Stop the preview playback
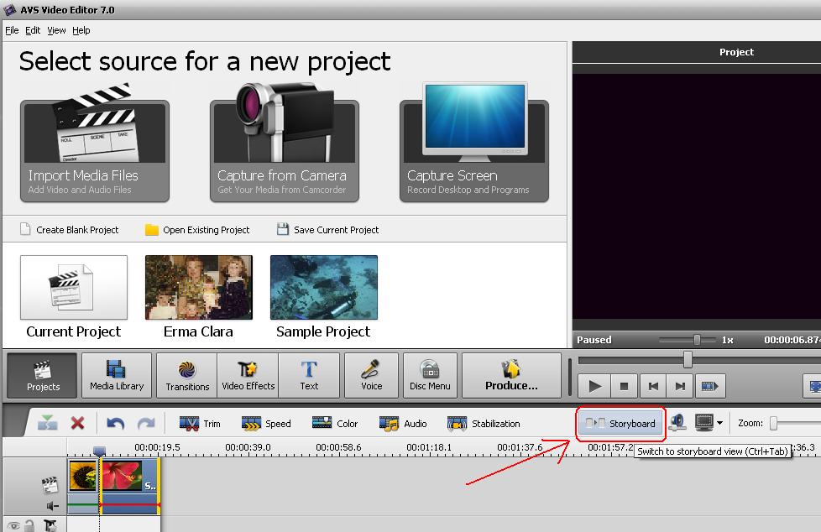This screenshot has height=532, width=821. [624, 387]
